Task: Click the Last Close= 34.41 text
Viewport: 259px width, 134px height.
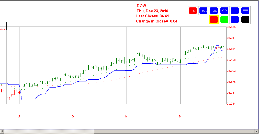Action: 152,16
